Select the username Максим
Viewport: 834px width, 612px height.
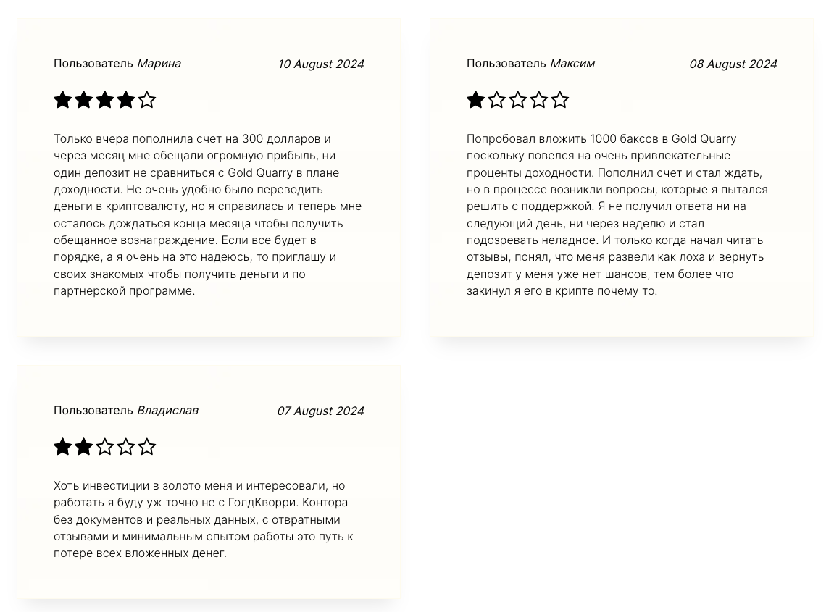click(x=572, y=63)
